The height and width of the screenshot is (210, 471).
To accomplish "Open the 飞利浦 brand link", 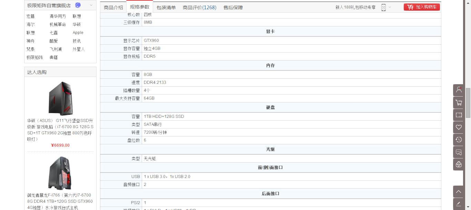I will [x=56, y=49].
